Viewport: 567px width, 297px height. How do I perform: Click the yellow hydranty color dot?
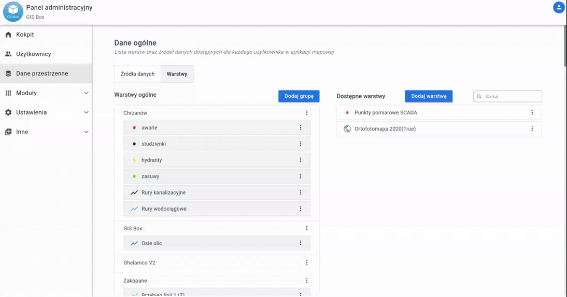[134, 160]
